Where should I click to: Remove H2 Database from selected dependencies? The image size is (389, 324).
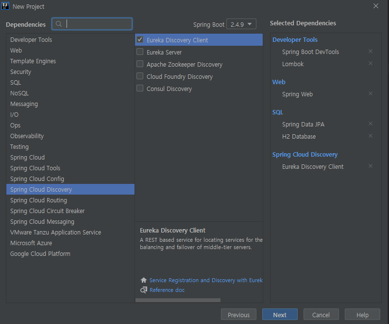click(371, 136)
